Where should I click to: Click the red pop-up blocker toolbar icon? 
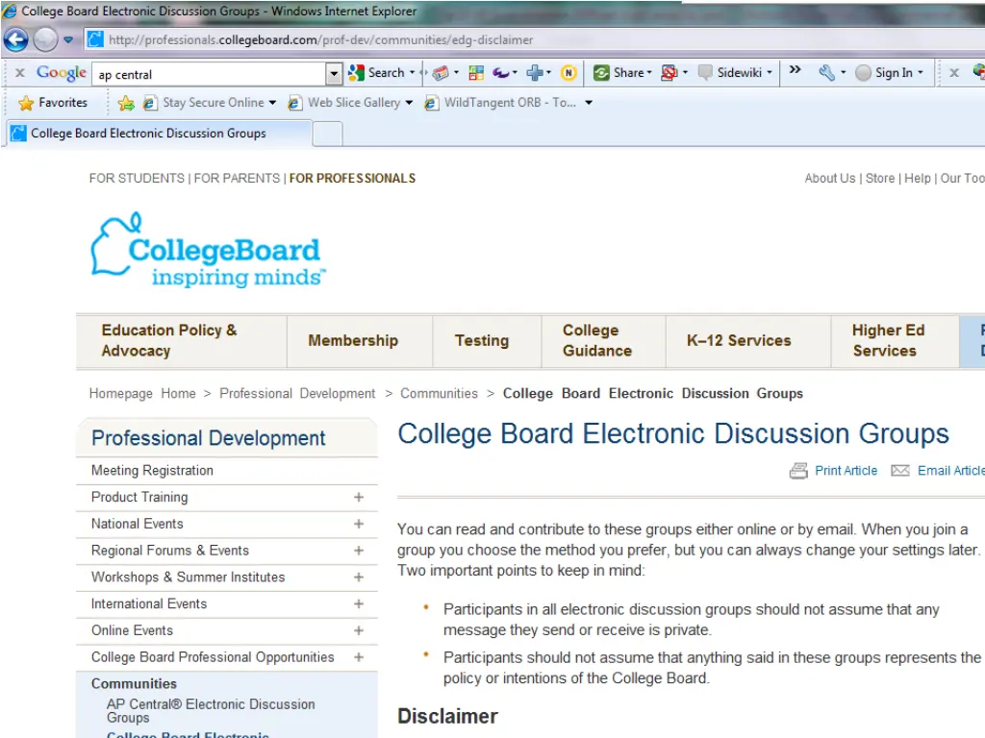(669, 73)
